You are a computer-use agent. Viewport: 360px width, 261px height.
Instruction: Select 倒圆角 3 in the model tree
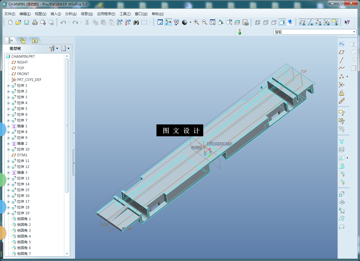pyautogui.click(x=24, y=231)
